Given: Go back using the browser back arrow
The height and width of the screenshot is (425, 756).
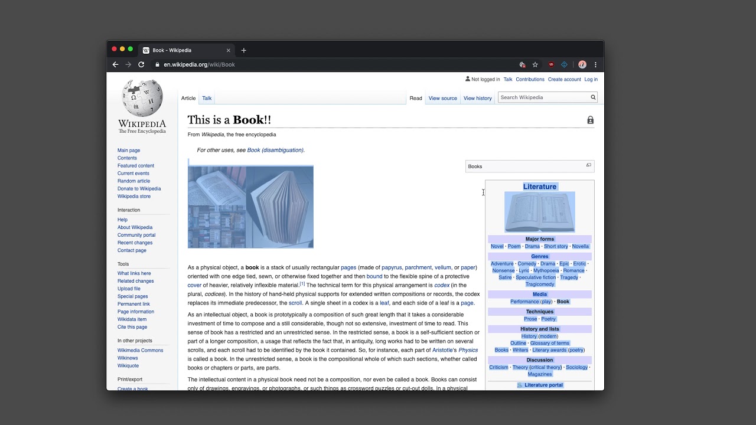Looking at the screenshot, I should 115,64.
